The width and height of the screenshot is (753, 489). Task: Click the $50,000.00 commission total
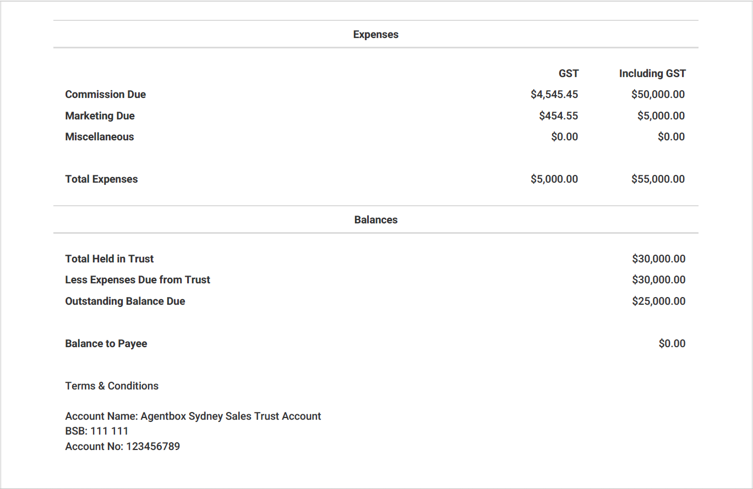[658, 95]
